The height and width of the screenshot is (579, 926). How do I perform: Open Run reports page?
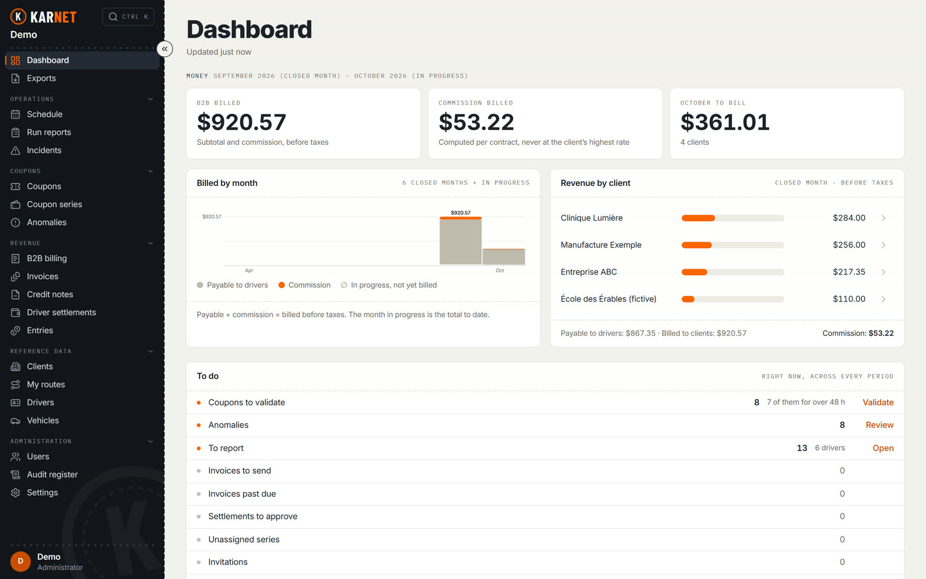click(x=82, y=132)
